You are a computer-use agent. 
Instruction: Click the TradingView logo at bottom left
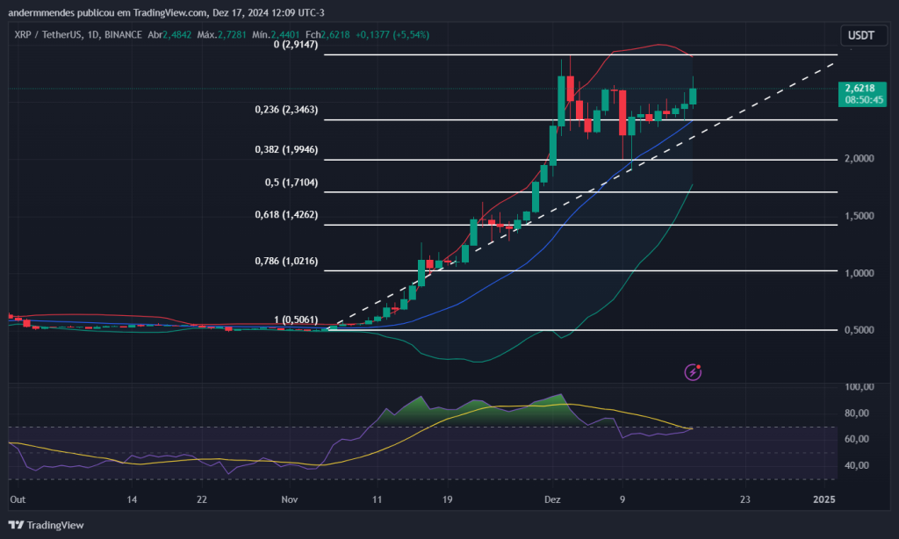46,525
